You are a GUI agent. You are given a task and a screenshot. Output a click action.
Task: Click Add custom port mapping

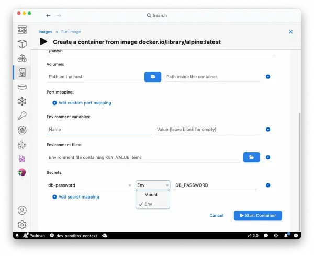point(82,103)
